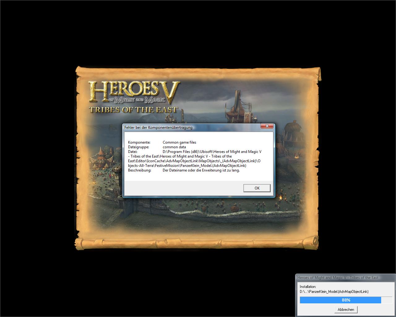Click the 88% installation progress bar
Screen dimensions: 396x317
click(x=346, y=300)
